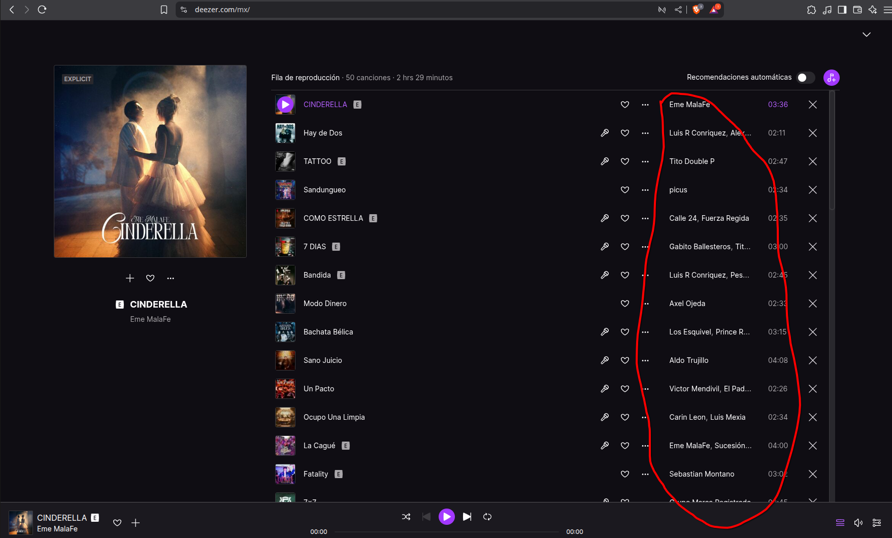892x538 pixels.
Task: Show lyrics for COMO ESTRELLA
Action: tap(605, 218)
